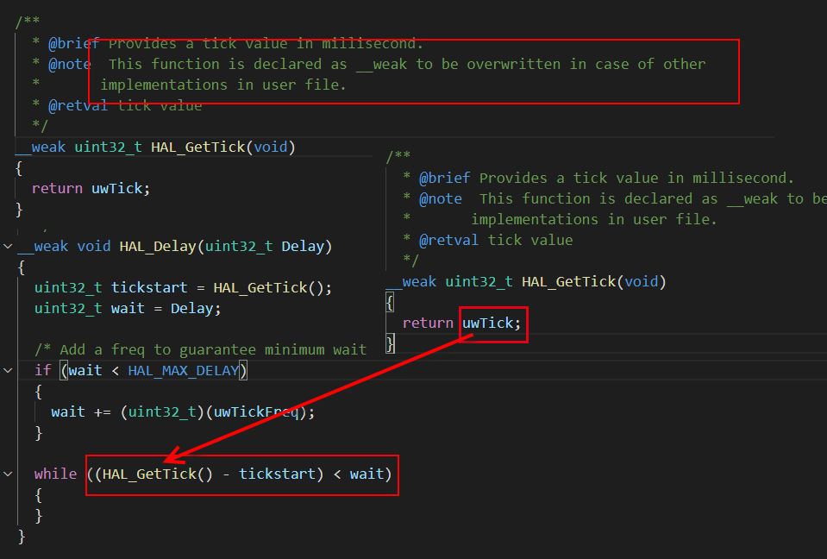827x559 pixels.
Task: Click 'uwTick;' in the right-hand code panel
Action: click(492, 323)
